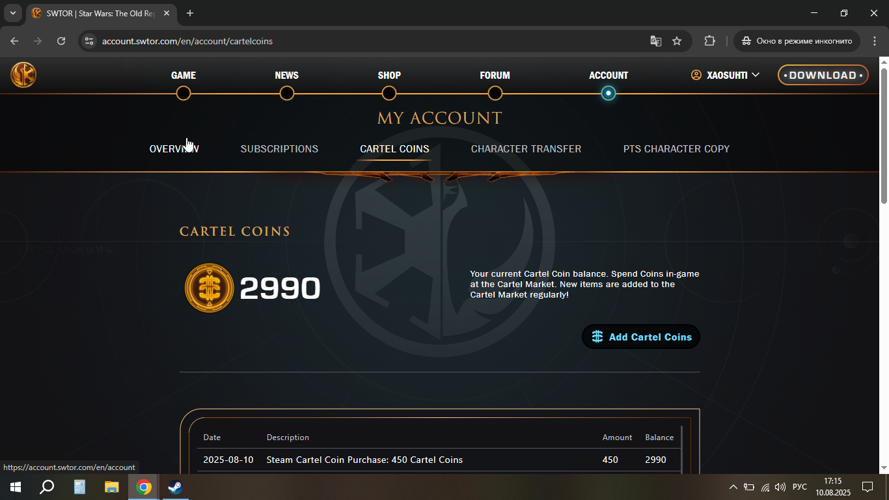Open the FORUM navigation menu
This screenshot has height=500, width=889.
pyautogui.click(x=495, y=76)
